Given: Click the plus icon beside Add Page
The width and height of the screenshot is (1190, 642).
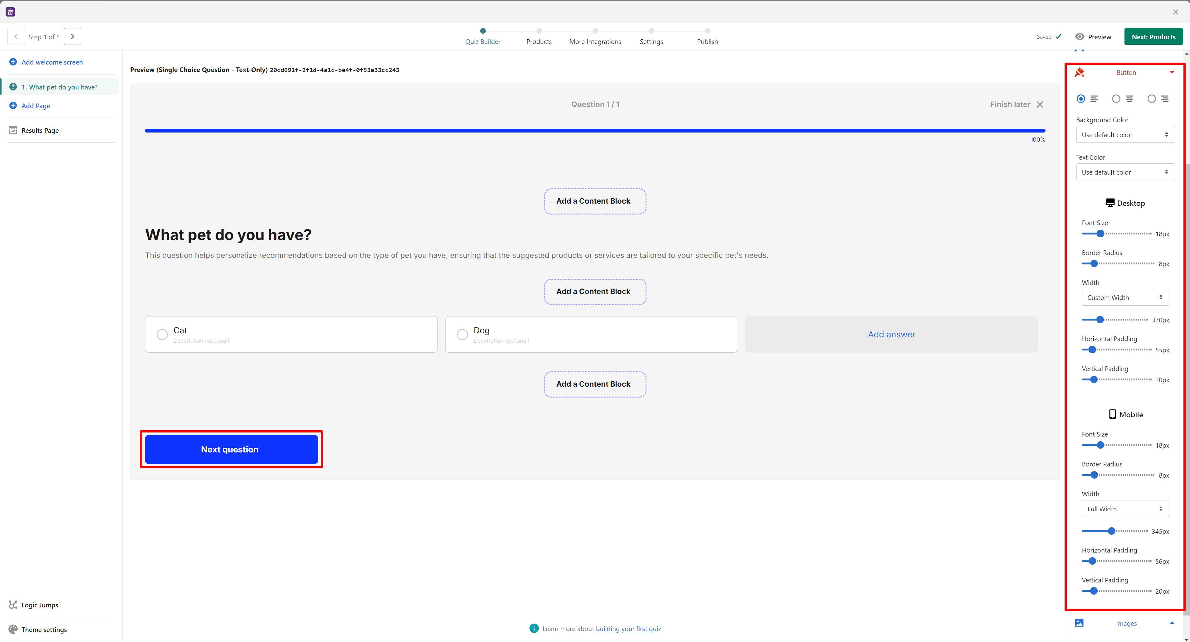Looking at the screenshot, I should click(13, 106).
